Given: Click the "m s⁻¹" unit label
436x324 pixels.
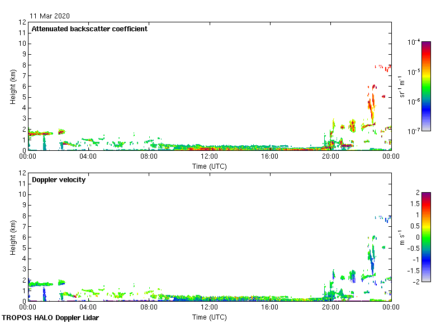Looking at the screenshot, I should (402, 237).
